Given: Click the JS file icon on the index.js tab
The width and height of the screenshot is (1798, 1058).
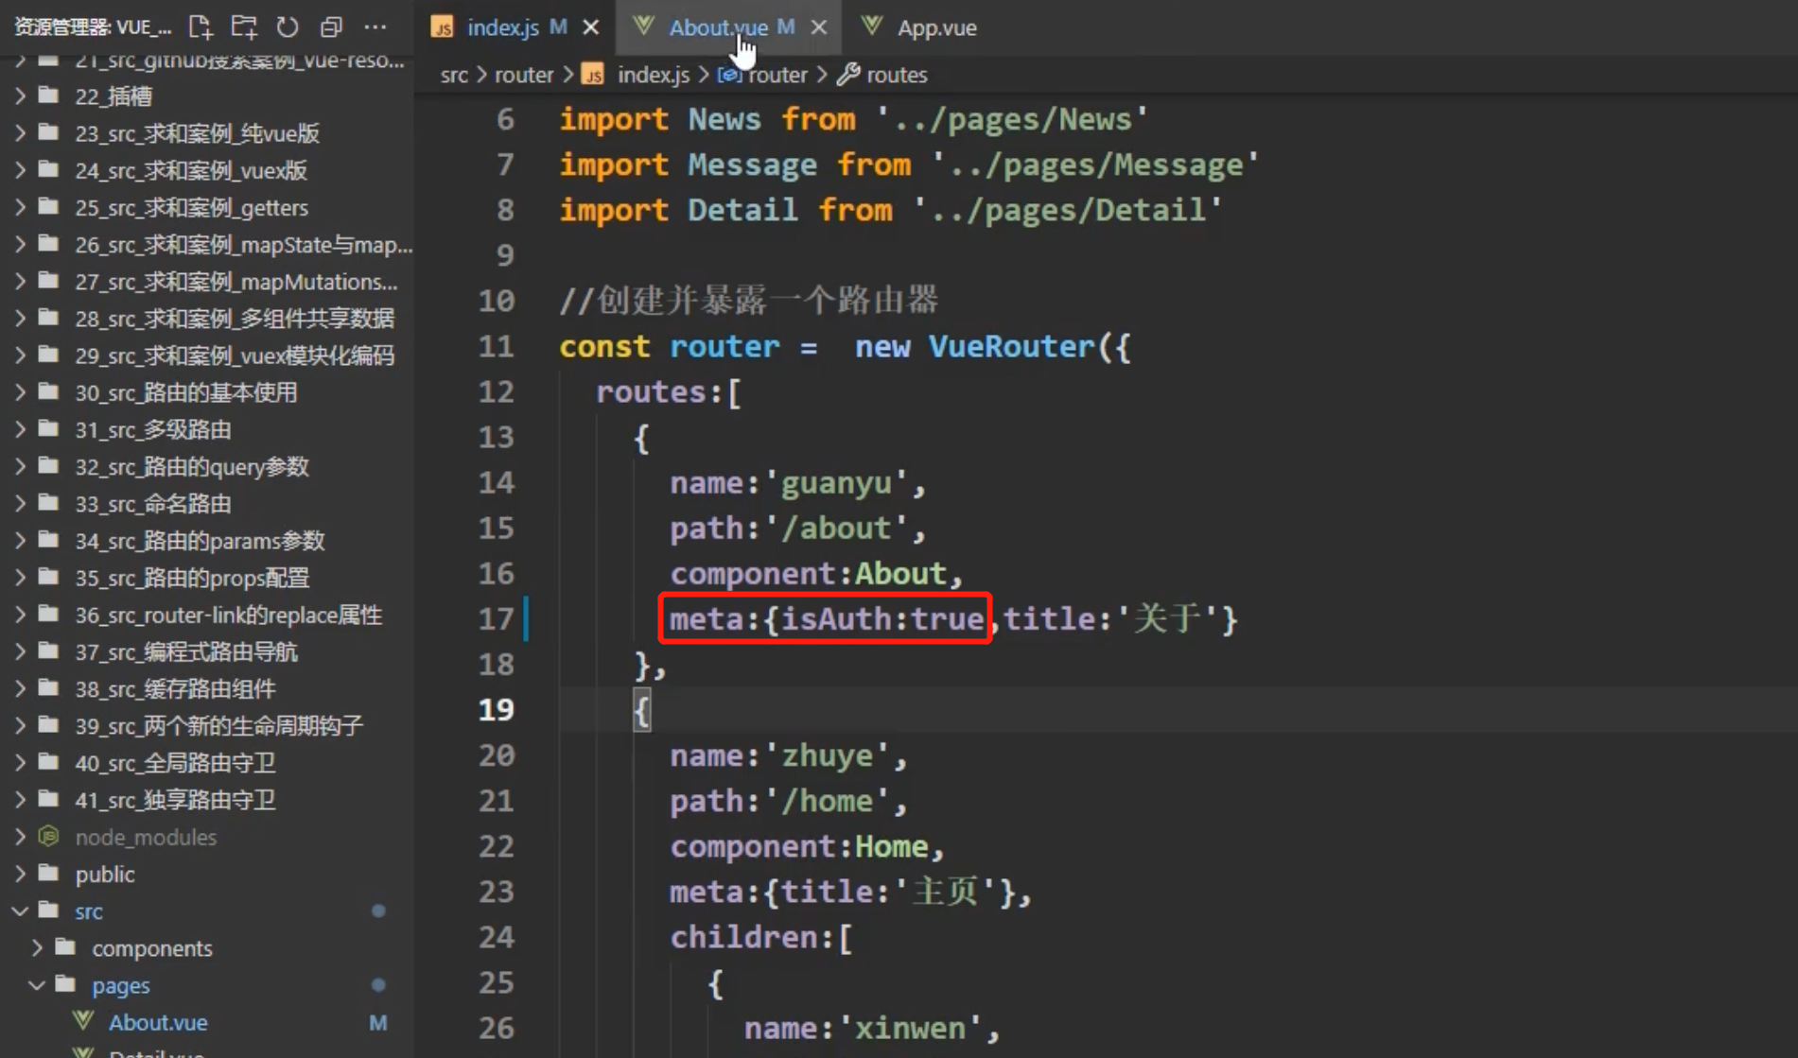Looking at the screenshot, I should pyautogui.click(x=442, y=27).
